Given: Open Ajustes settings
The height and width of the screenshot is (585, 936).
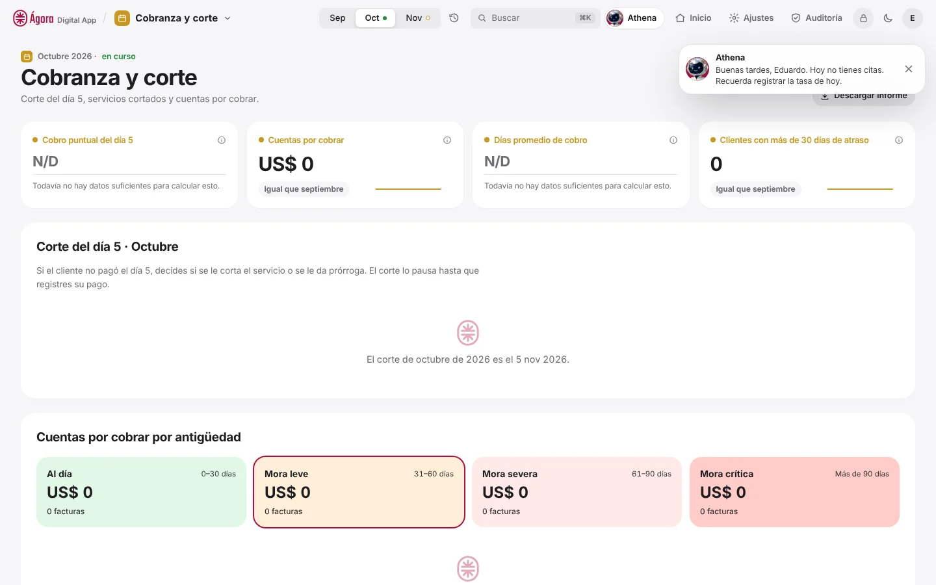Looking at the screenshot, I should click(x=751, y=18).
